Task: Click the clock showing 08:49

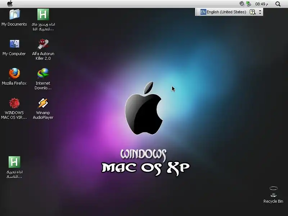Action: coord(262,4)
